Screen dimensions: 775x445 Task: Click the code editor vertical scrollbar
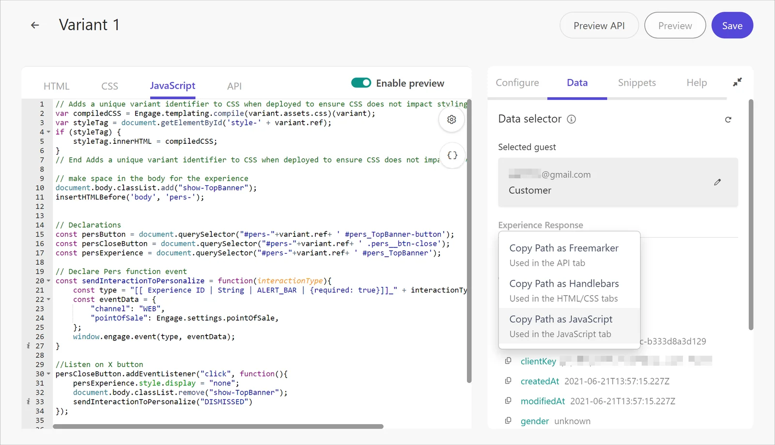pyautogui.click(x=469, y=241)
